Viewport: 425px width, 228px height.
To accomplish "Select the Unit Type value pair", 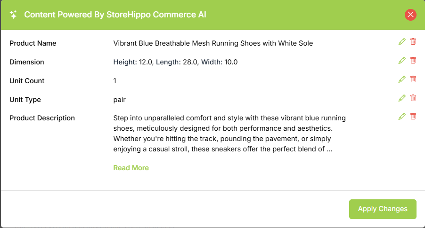I will 120,100.
